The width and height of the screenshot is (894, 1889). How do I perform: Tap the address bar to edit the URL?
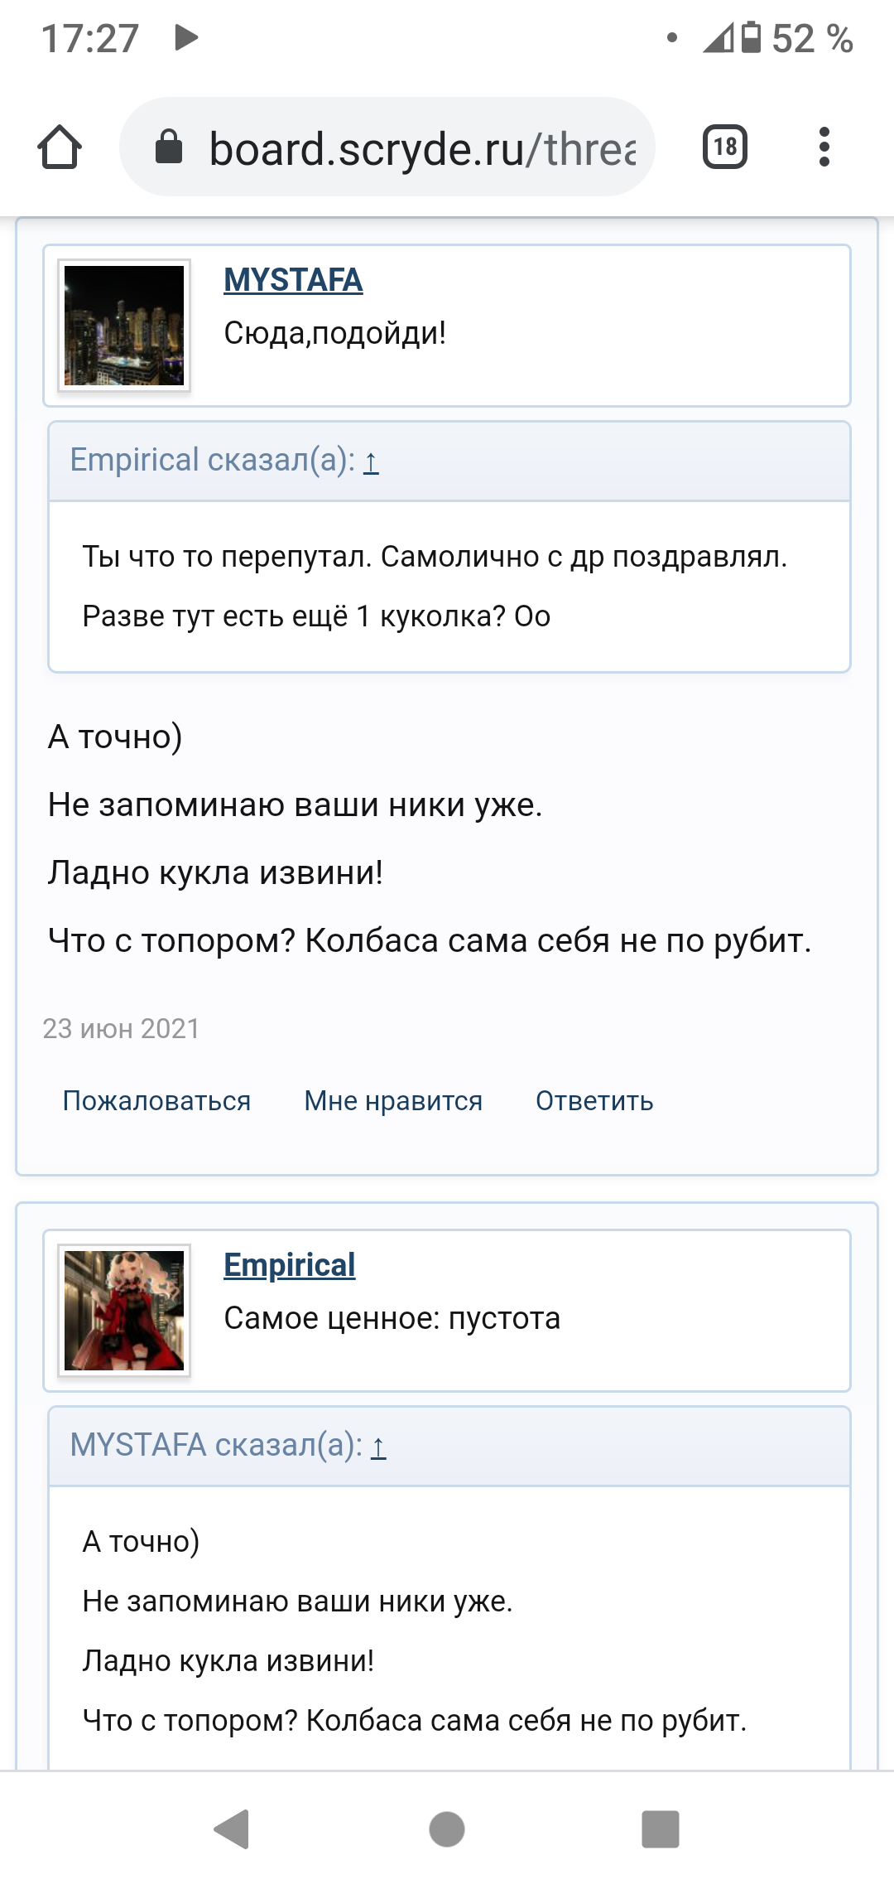tap(414, 147)
